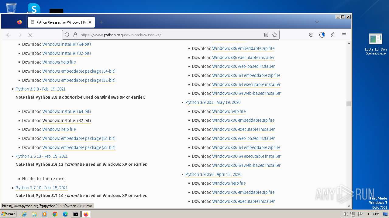Open the Extensions puzzle icon
Screen dimensions: 389x218
tap(333, 35)
